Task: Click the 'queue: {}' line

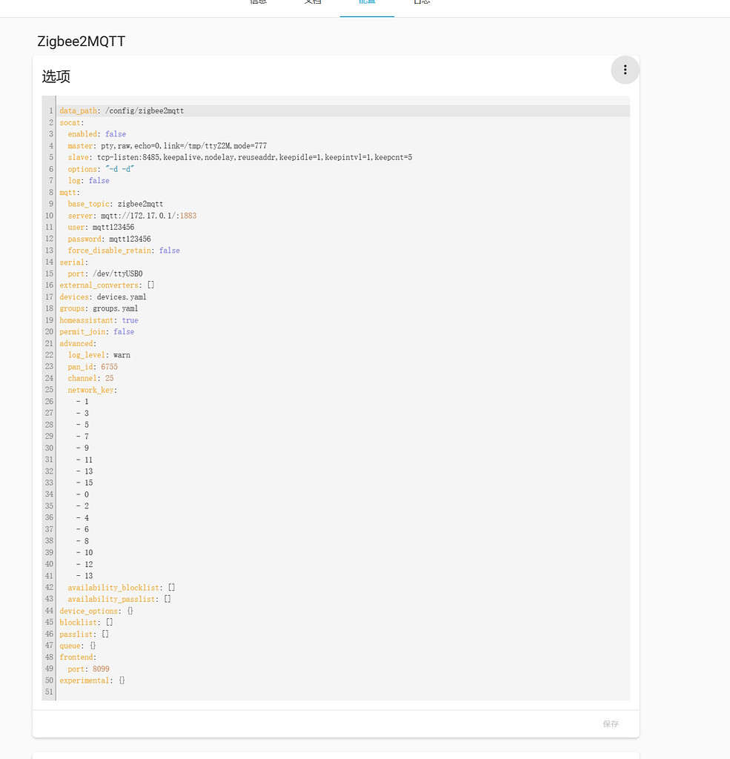Action: 78,646
